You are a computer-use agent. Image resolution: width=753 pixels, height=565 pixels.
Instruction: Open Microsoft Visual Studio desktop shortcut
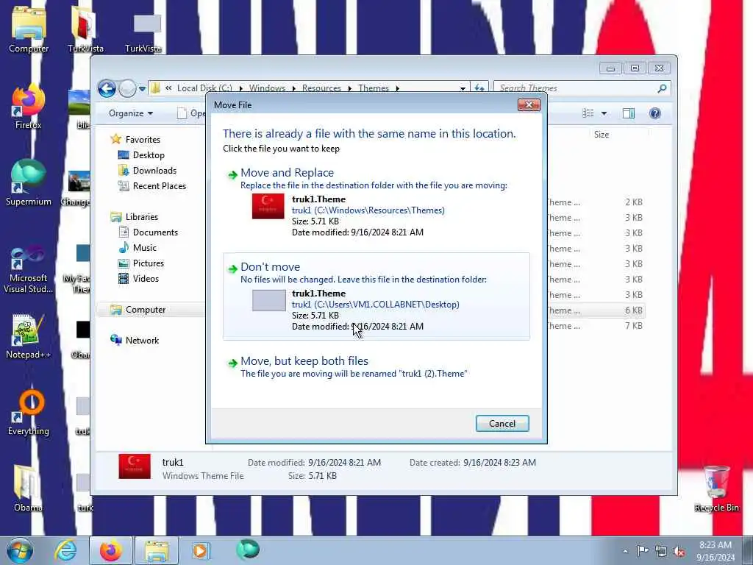[29, 269]
